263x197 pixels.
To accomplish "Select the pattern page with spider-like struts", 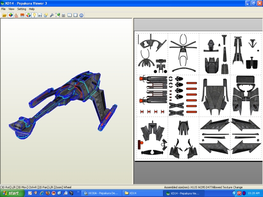I will [184, 54].
